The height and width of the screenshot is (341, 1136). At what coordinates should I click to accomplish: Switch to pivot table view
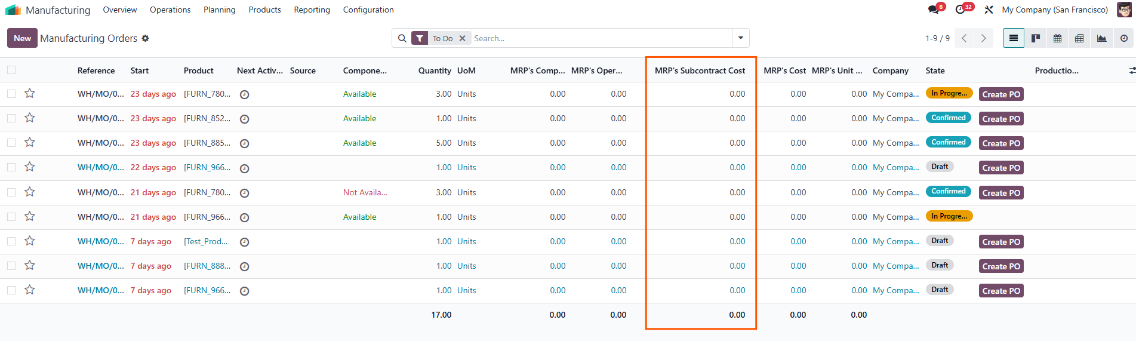click(1079, 38)
